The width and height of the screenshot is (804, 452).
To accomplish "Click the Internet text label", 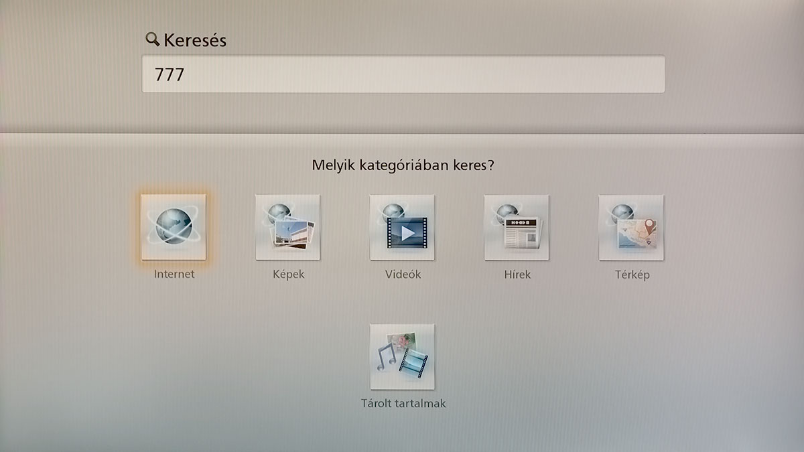I will (174, 275).
